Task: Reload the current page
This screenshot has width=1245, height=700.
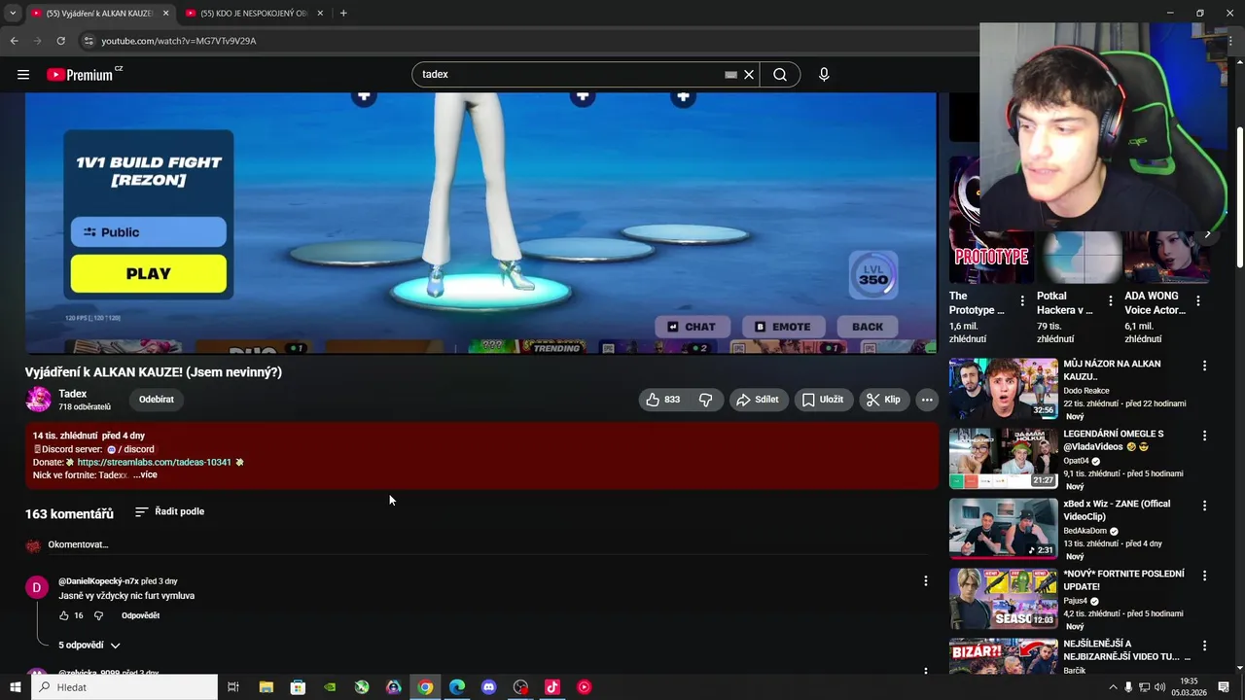Action: [60, 41]
